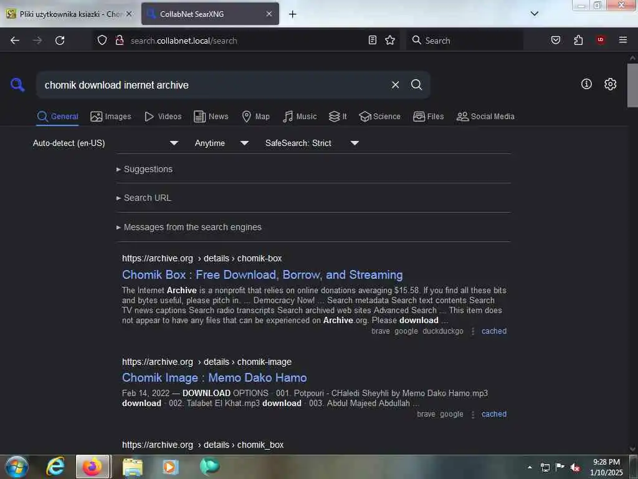Open cached link for Chomik Box result
Image resolution: width=638 pixels, height=479 pixels.
click(x=494, y=331)
